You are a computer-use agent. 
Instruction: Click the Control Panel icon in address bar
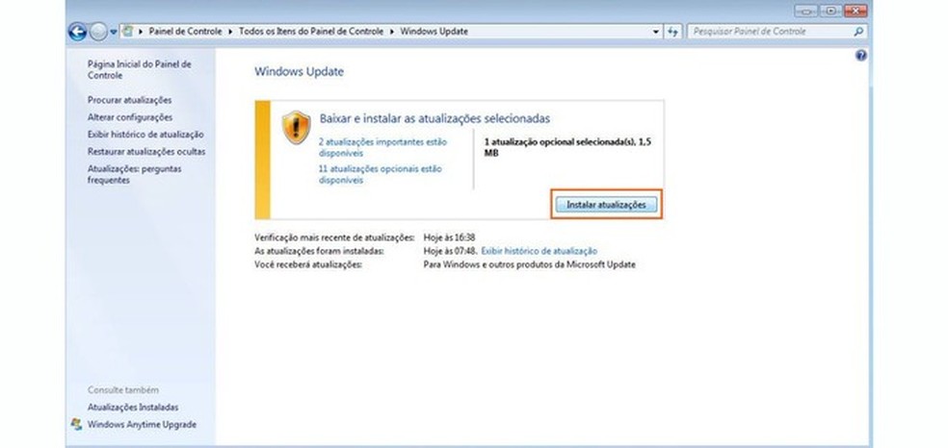tap(127, 32)
